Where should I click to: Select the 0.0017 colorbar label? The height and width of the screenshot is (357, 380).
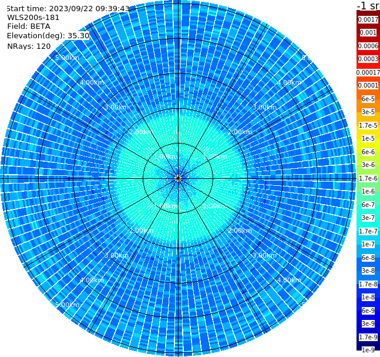coord(368,19)
